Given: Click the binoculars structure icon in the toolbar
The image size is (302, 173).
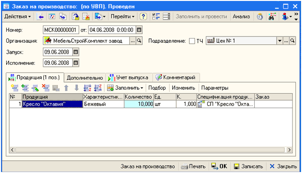Looking at the screenshot, I should point(272,17).
